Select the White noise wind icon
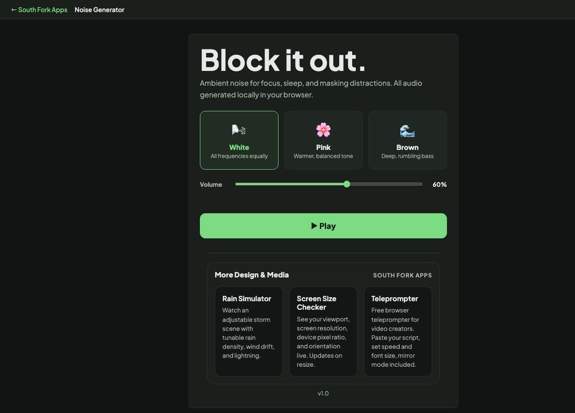 239,130
